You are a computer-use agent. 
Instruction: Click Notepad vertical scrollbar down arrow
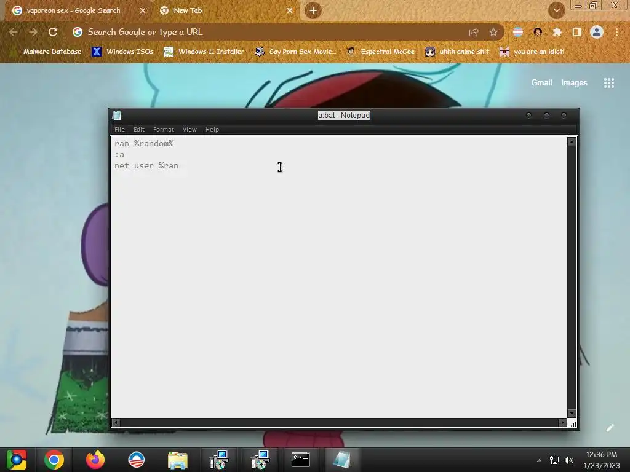pyautogui.click(x=572, y=414)
